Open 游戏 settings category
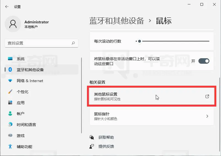The height and width of the screenshot is (156, 221). 42,136
